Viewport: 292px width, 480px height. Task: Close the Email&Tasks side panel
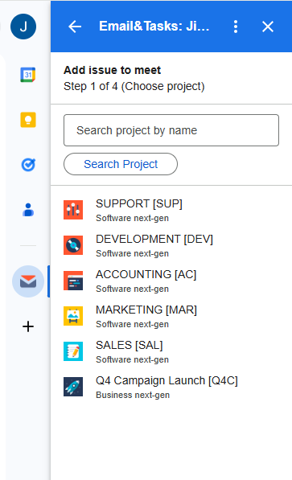click(268, 27)
